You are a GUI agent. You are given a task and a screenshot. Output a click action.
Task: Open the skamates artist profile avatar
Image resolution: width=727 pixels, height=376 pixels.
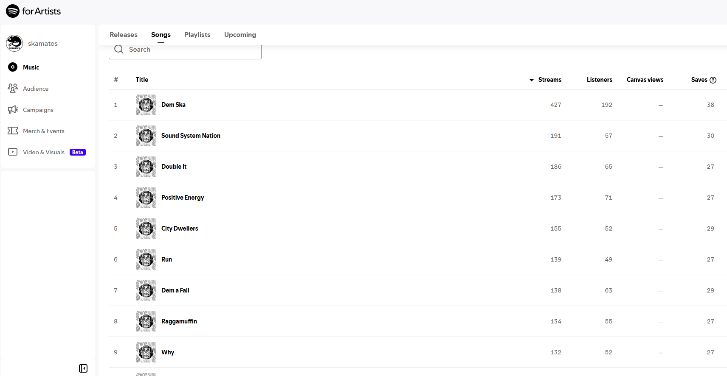14,43
